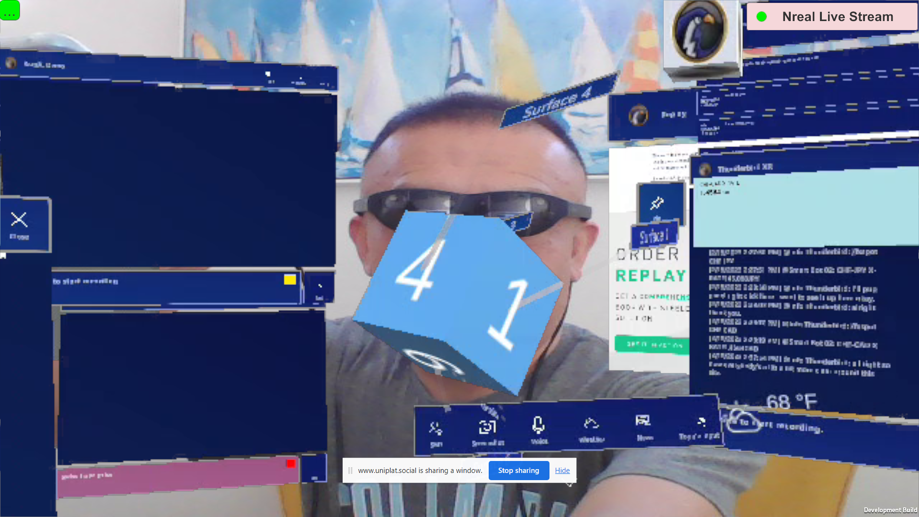Toggle the green ellipsis control in the top-left corner
The width and height of the screenshot is (919, 517).
(x=10, y=11)
